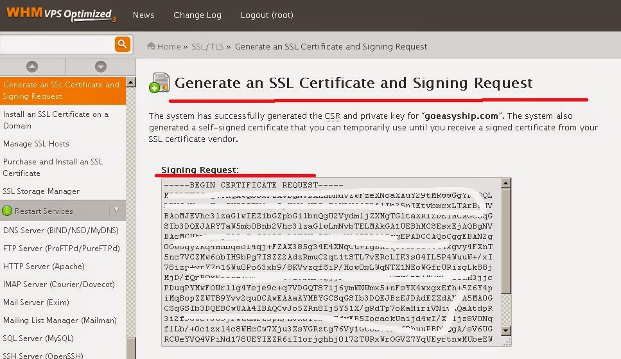The image size is (621, 359).
Task: Open DNS Server (BIND/NSD/MyDNS) restart
Action: pyautogui.click(x=62, y=230)
